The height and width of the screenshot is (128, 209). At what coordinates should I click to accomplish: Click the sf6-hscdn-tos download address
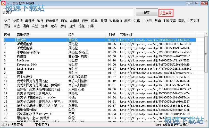click(157, 73)
